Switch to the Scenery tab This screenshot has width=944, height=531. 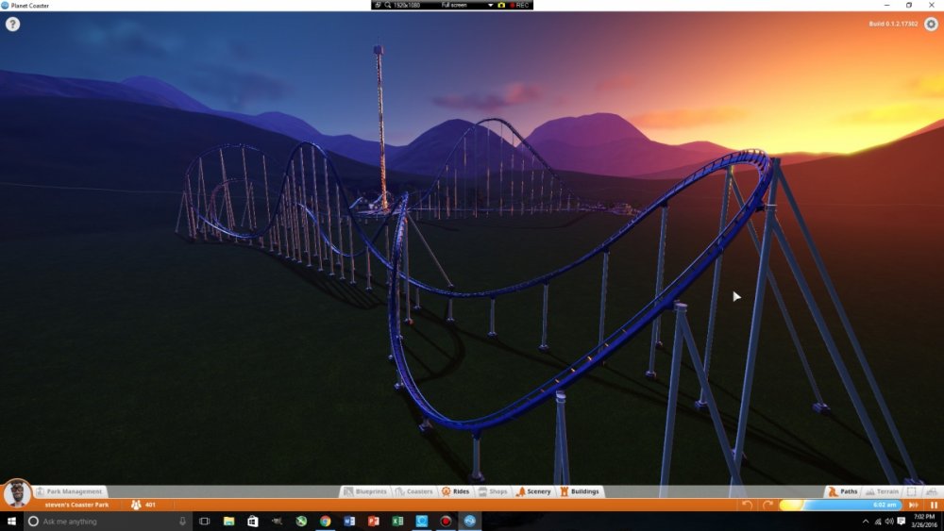(x=533, y=491)
